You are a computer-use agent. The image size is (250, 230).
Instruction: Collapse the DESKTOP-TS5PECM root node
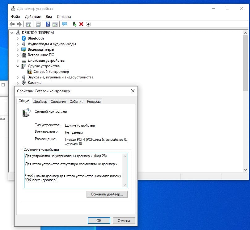click(x=12, y=33)
